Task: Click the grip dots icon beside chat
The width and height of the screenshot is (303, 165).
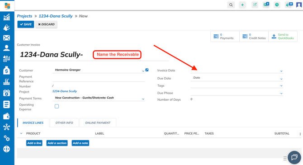Action: click(285, 158)
